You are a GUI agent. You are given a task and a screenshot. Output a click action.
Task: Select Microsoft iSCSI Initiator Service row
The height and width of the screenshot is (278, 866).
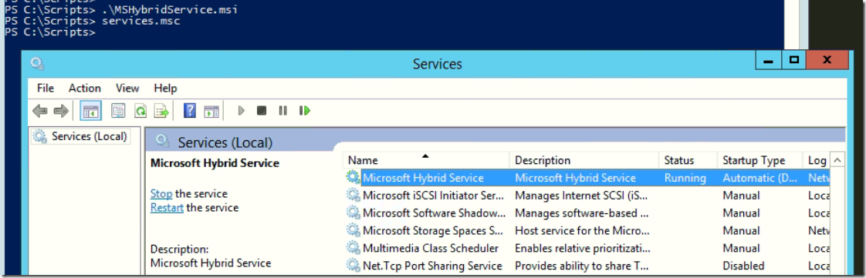point(587,196)
